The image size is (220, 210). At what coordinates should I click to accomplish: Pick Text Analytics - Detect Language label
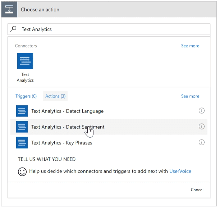click(67, 111)
